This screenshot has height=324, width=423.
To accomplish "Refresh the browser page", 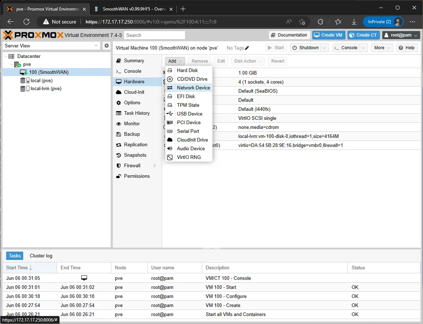I will tap(26, 22).
